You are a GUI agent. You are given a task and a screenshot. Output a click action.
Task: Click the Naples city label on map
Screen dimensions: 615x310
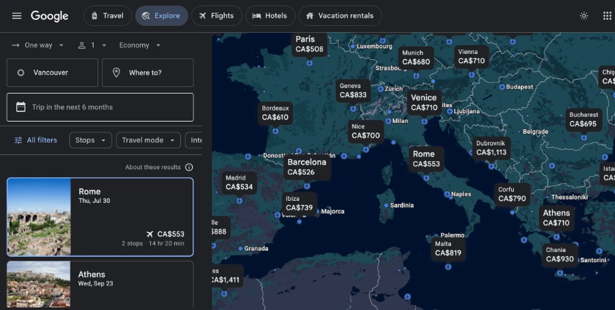461,194
